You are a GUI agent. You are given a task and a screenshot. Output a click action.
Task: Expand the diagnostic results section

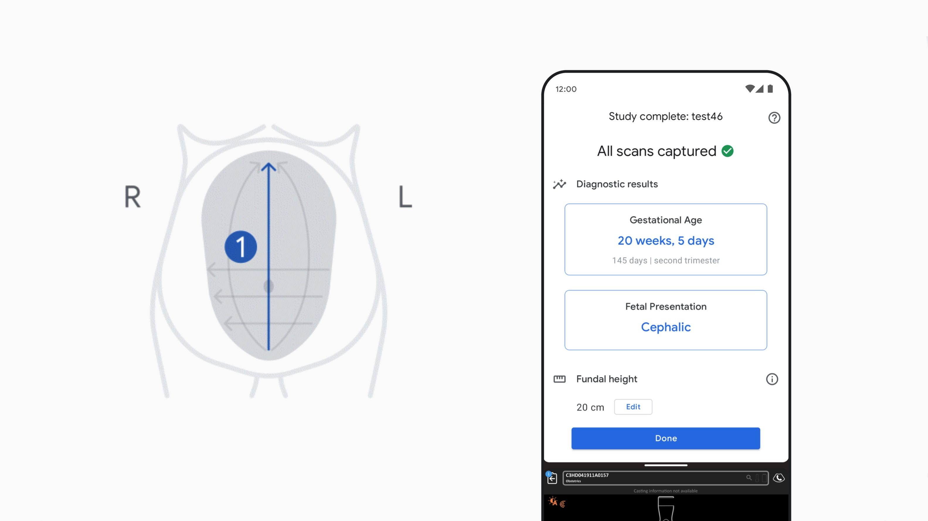pos(616,184)
